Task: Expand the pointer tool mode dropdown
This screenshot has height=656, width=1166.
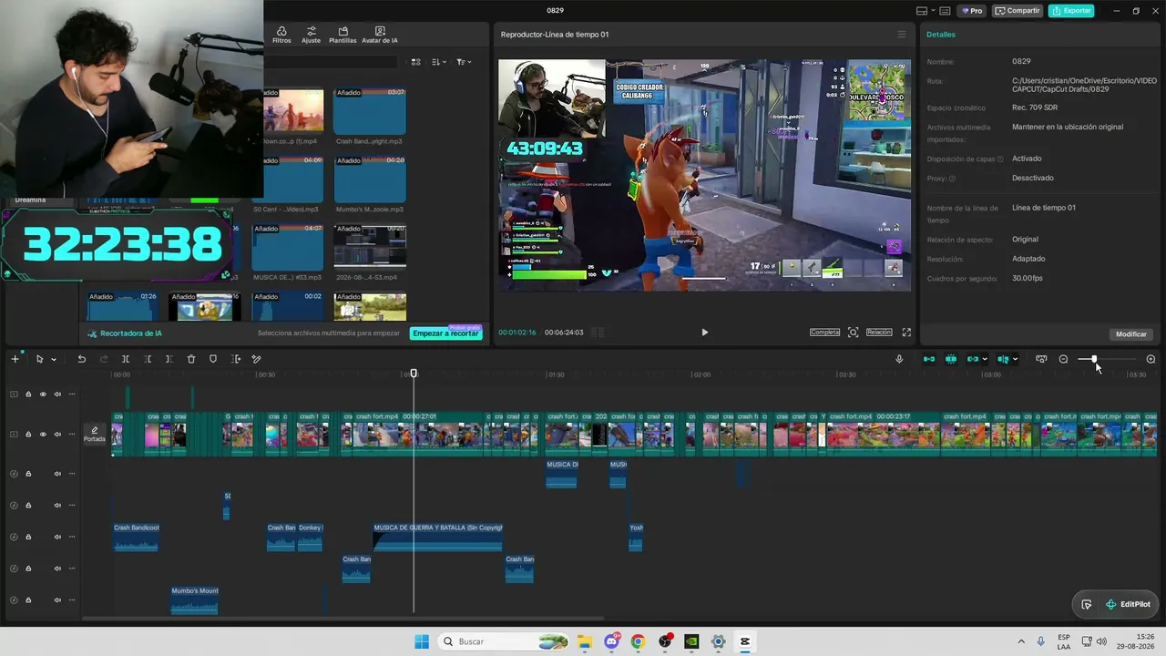Action: (x=53, y=359)
